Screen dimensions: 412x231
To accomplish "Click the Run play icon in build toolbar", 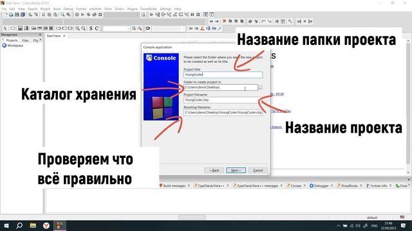I will coord(82,15).
